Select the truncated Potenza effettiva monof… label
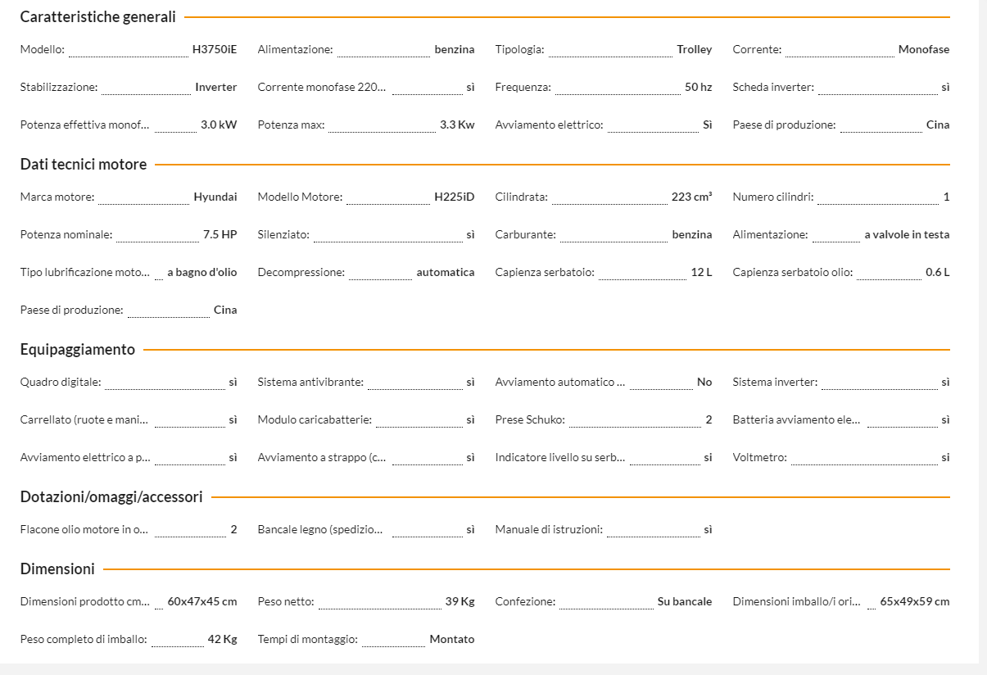Image resolution: width=987 pixels, height=675 pixels. pyautogui.click(x=85, y=125)
